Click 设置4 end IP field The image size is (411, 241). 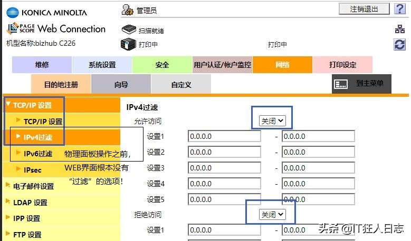coord(318,184)
